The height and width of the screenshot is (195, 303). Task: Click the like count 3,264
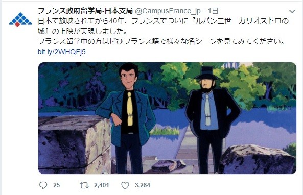pos(143,185)
